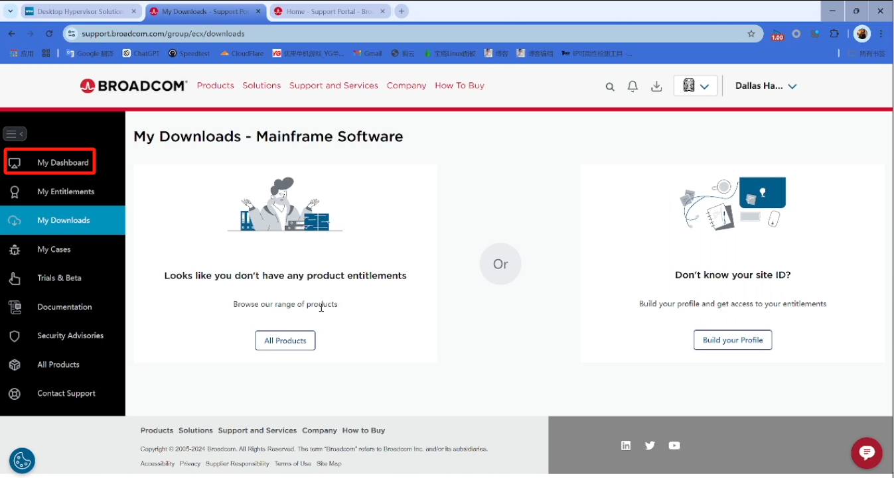894x478 pixels.
Task: Click the All Products cube icon in sidebar
Action: [x=15, y=365]
